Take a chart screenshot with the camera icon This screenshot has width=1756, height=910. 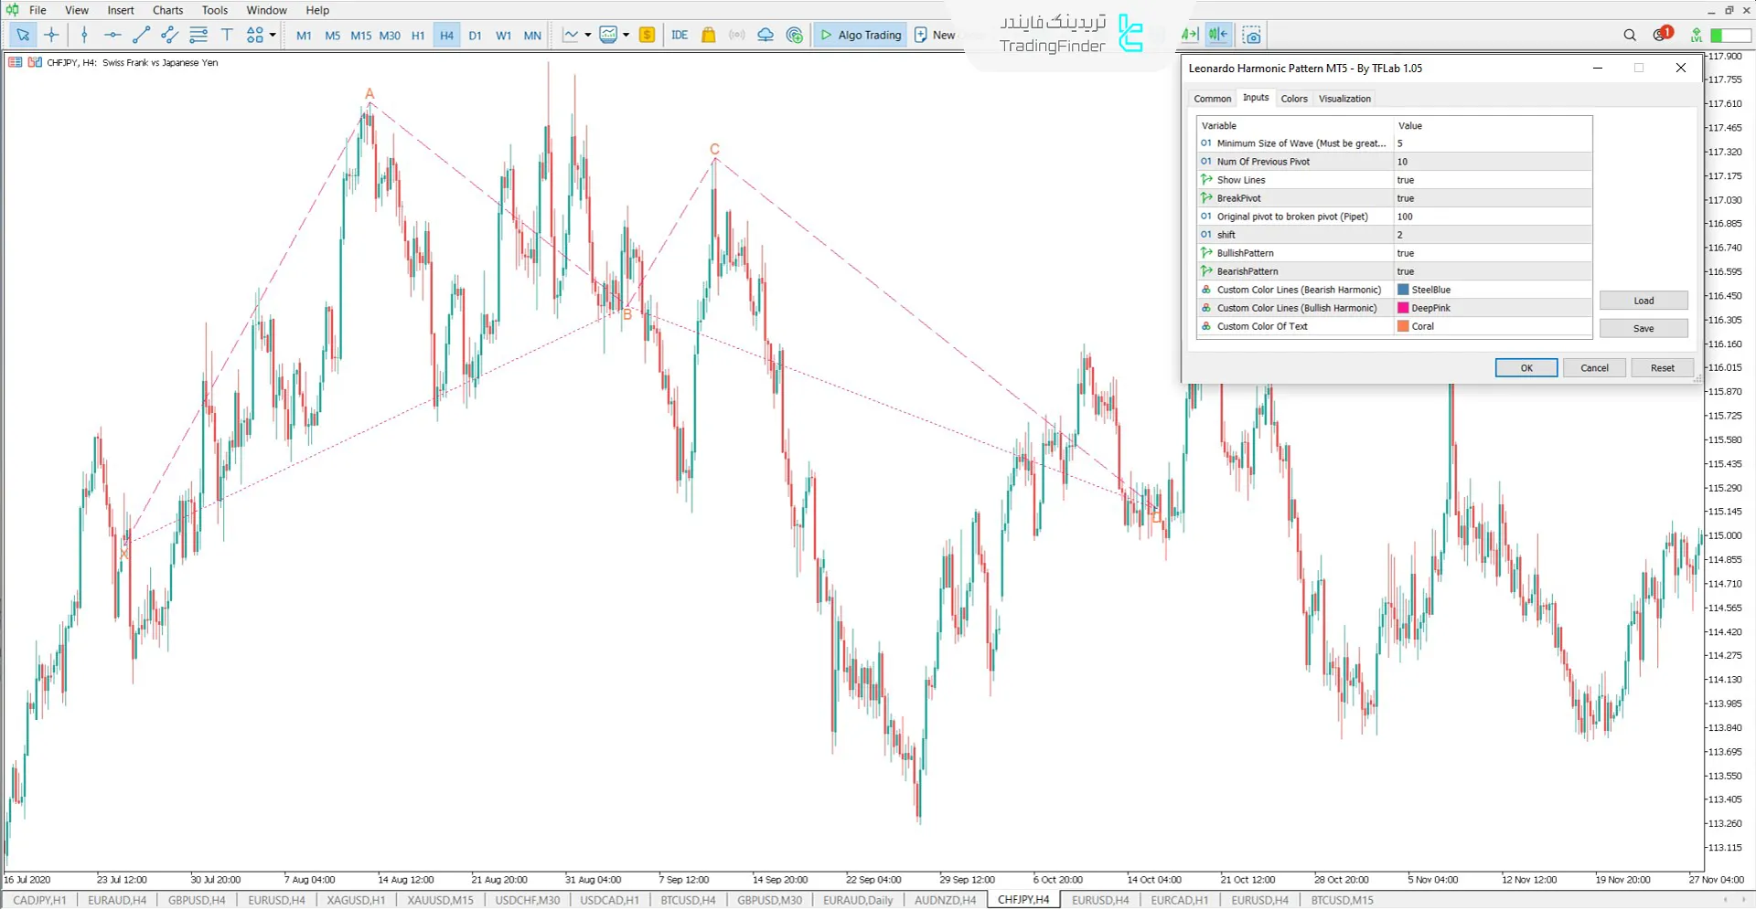click(x=1251, y=35)
